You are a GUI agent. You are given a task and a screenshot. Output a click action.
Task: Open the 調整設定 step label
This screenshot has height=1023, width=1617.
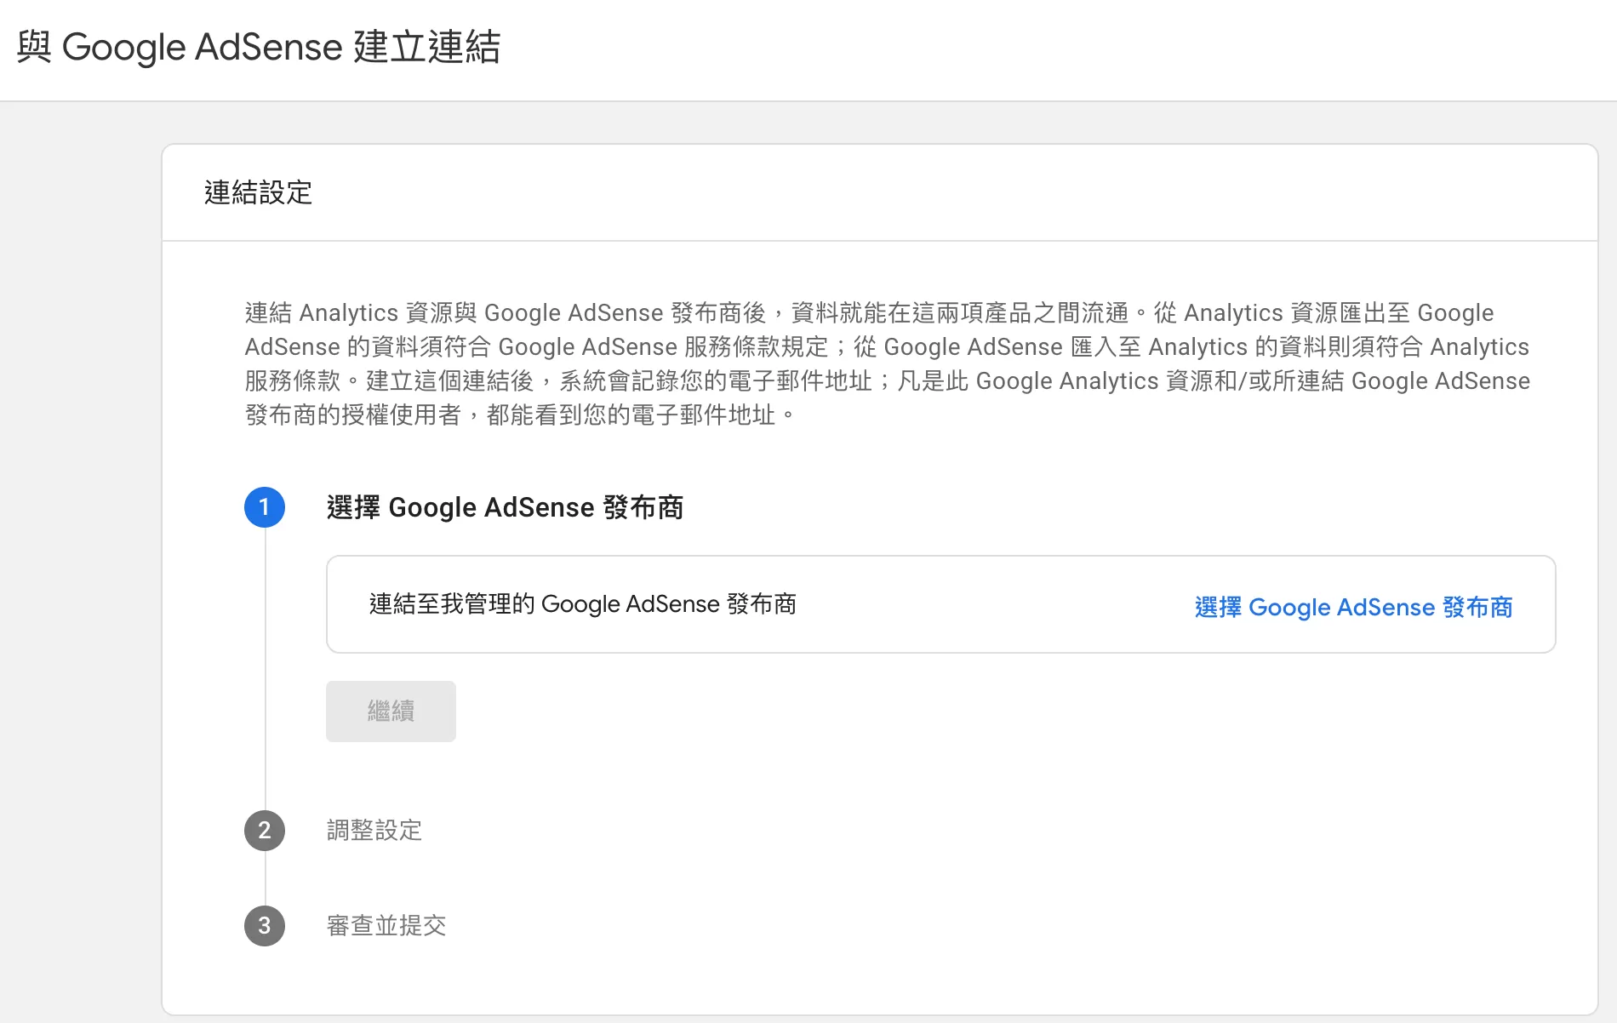click(x=374, y=830)
